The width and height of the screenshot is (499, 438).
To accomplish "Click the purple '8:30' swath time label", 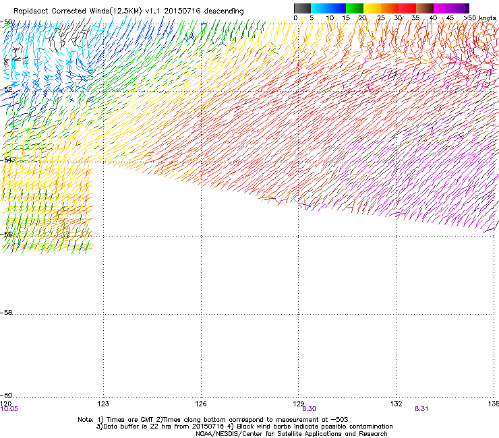I will (309, 409).
